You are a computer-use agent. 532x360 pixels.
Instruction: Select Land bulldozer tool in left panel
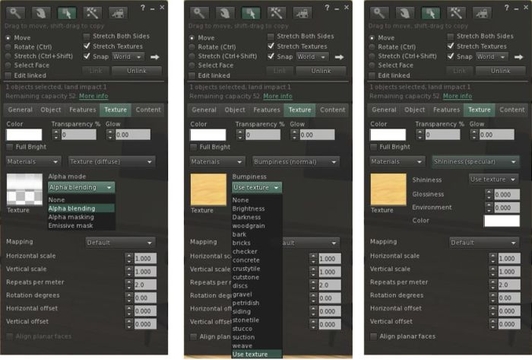tap(118, 13)
